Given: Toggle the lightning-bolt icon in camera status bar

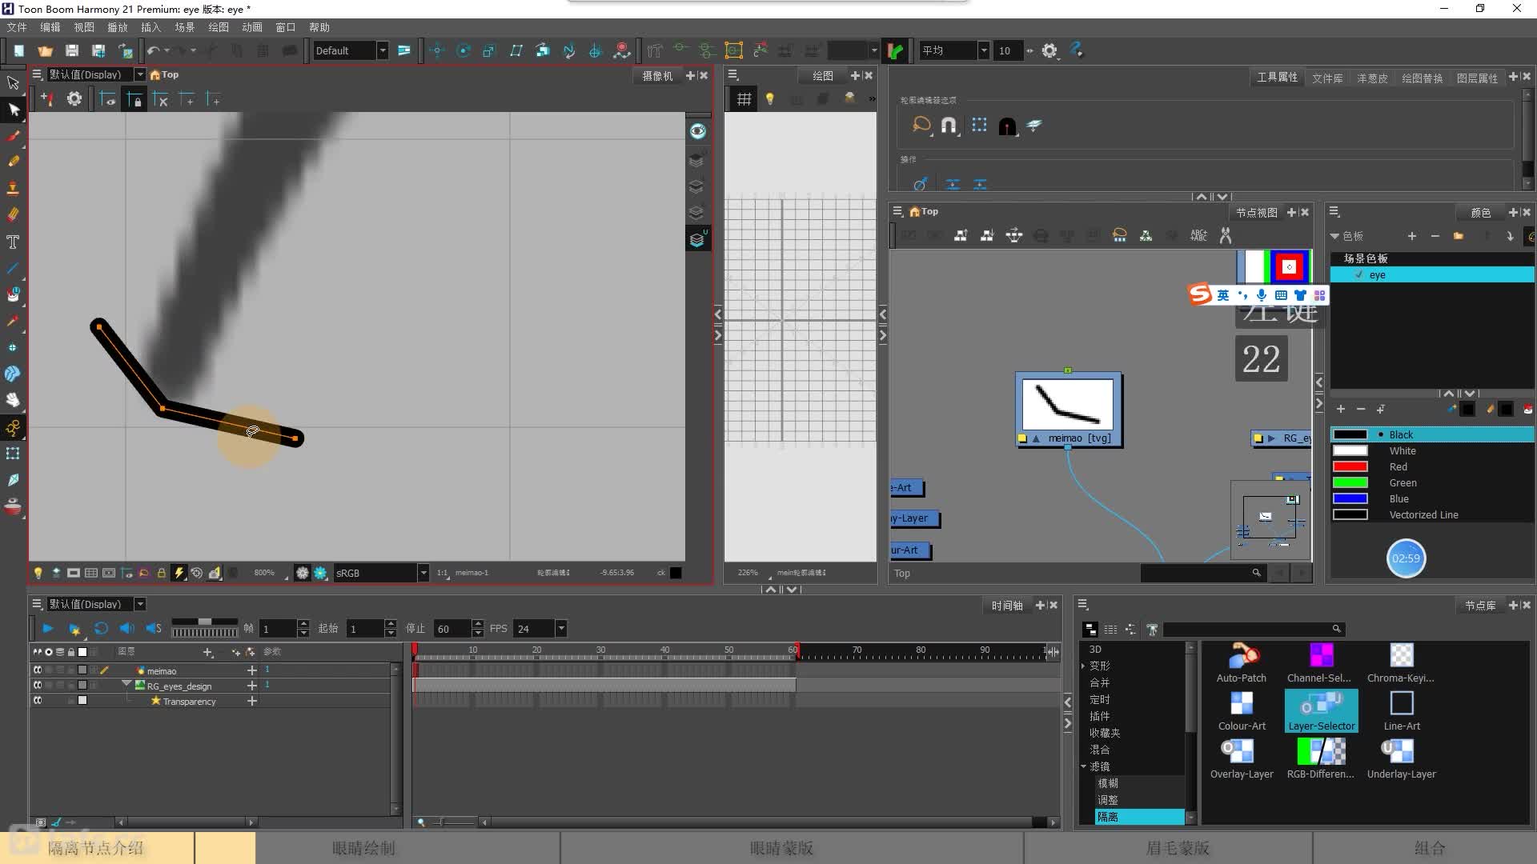Looking at the screenshot, I should (179, 573).
